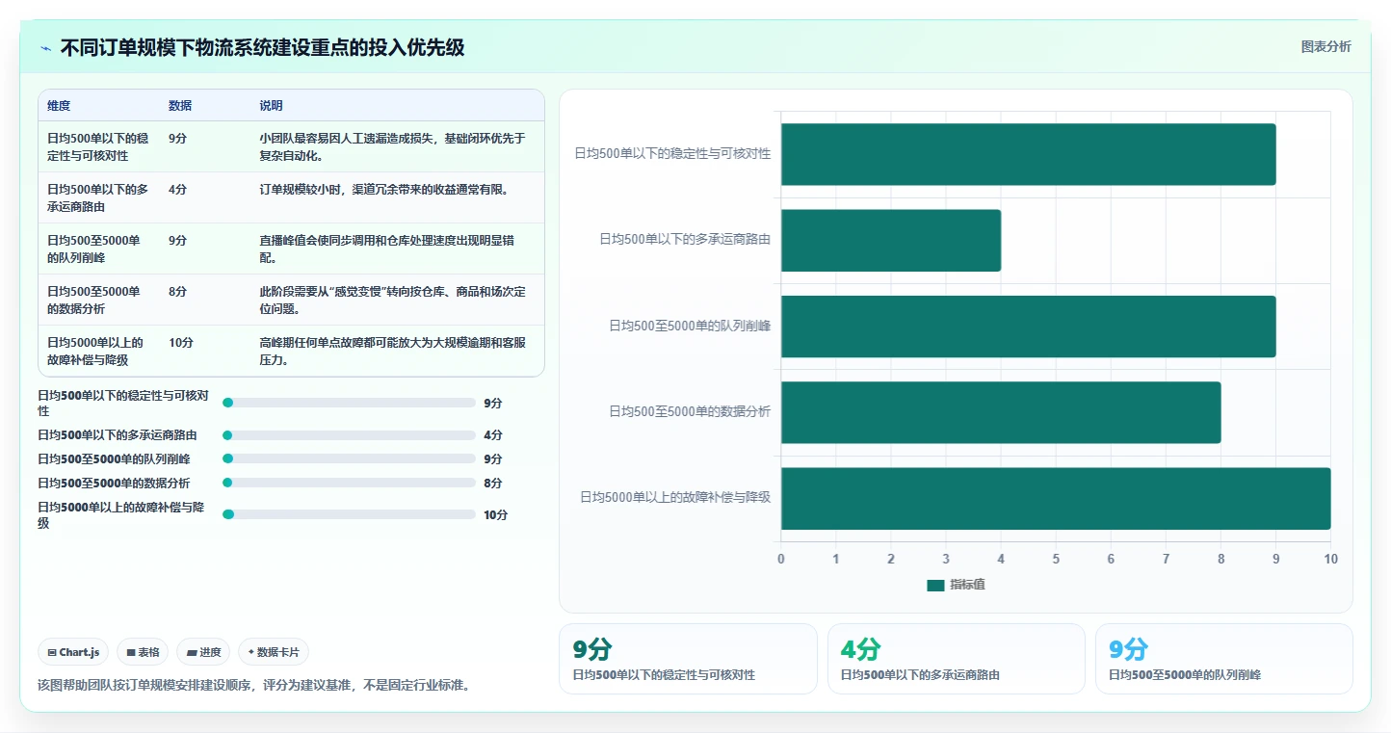Toggle the 指标值 legend color box
Image resolution: width=1391 pixels, height=733 pixels.
pos(935,585)
